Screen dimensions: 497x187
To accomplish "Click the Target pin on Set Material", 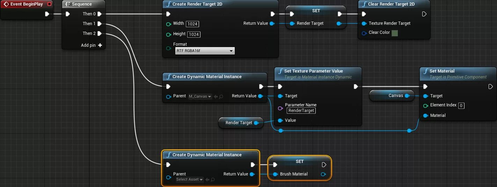I will point(425,96).
